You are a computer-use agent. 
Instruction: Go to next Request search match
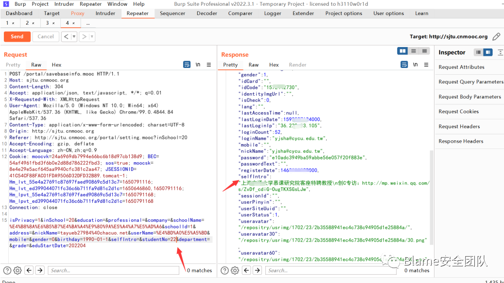click(x=40, y=270)
